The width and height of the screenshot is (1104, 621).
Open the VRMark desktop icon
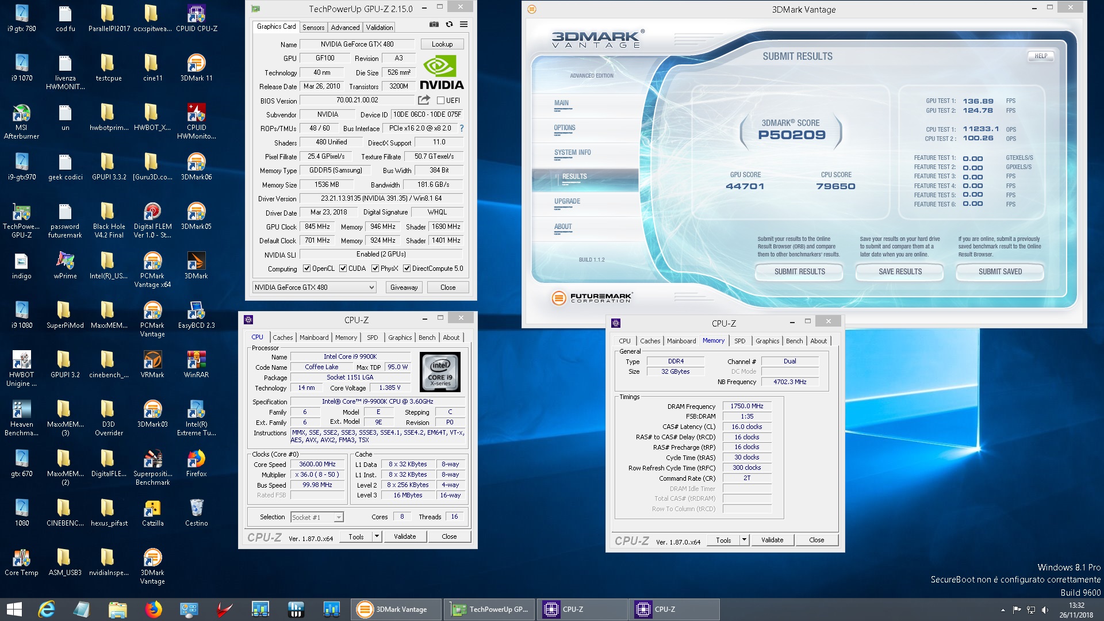click(152, 365)
